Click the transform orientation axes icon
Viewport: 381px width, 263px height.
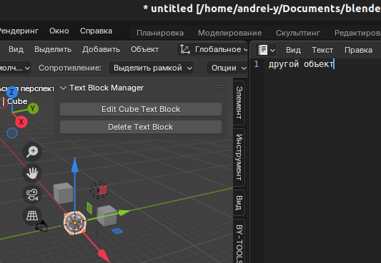coord(185,50)
